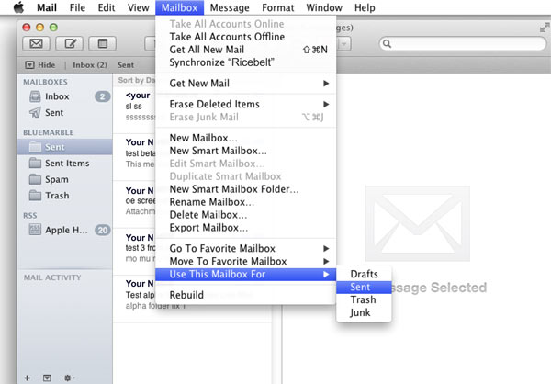551x384 pixels.
Task: Open the gear action menu in sidebar footer
Action: [68, 377]
